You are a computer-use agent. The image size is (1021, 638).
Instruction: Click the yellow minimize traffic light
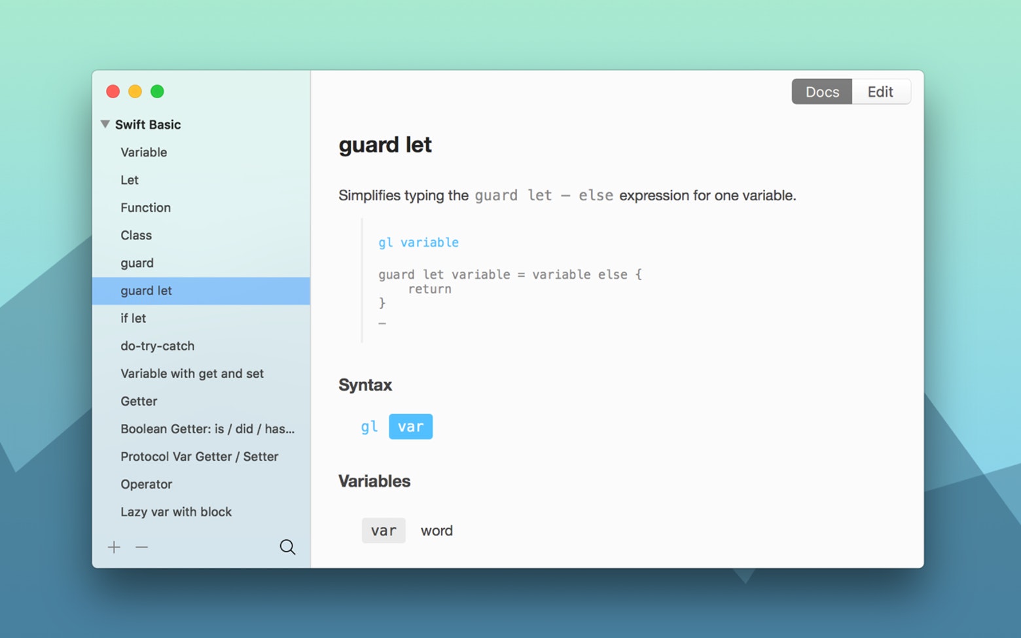pos(135,92)
